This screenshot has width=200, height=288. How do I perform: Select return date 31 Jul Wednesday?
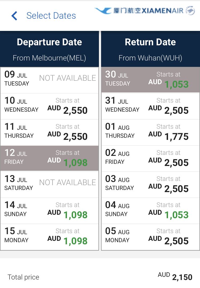(x=150, y=106)
